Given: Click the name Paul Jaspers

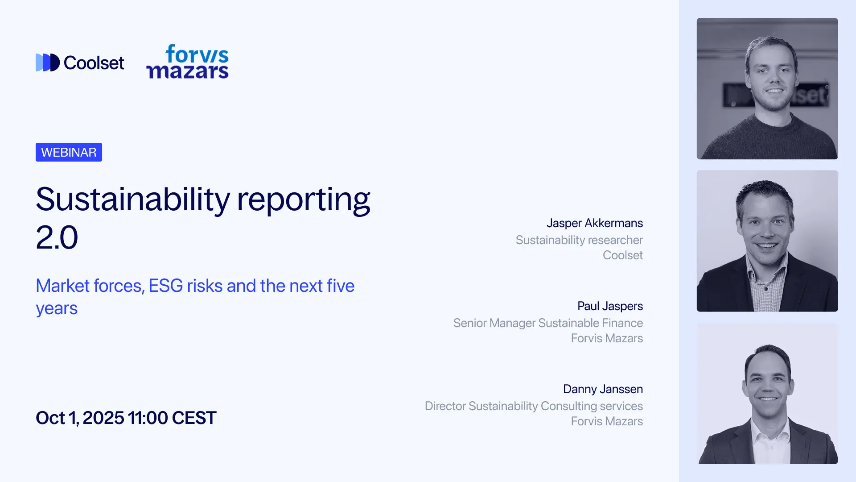Looking at the screenshot, I should click(610, 306).
